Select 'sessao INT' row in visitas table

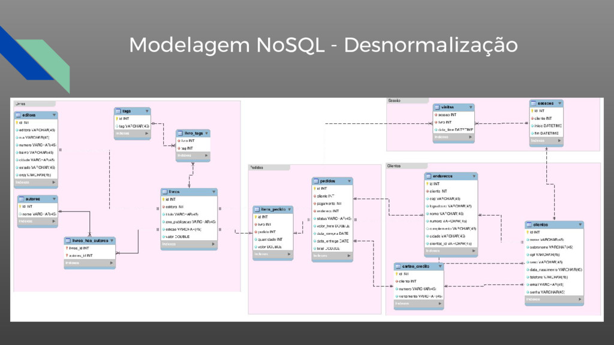coord(453,115)
